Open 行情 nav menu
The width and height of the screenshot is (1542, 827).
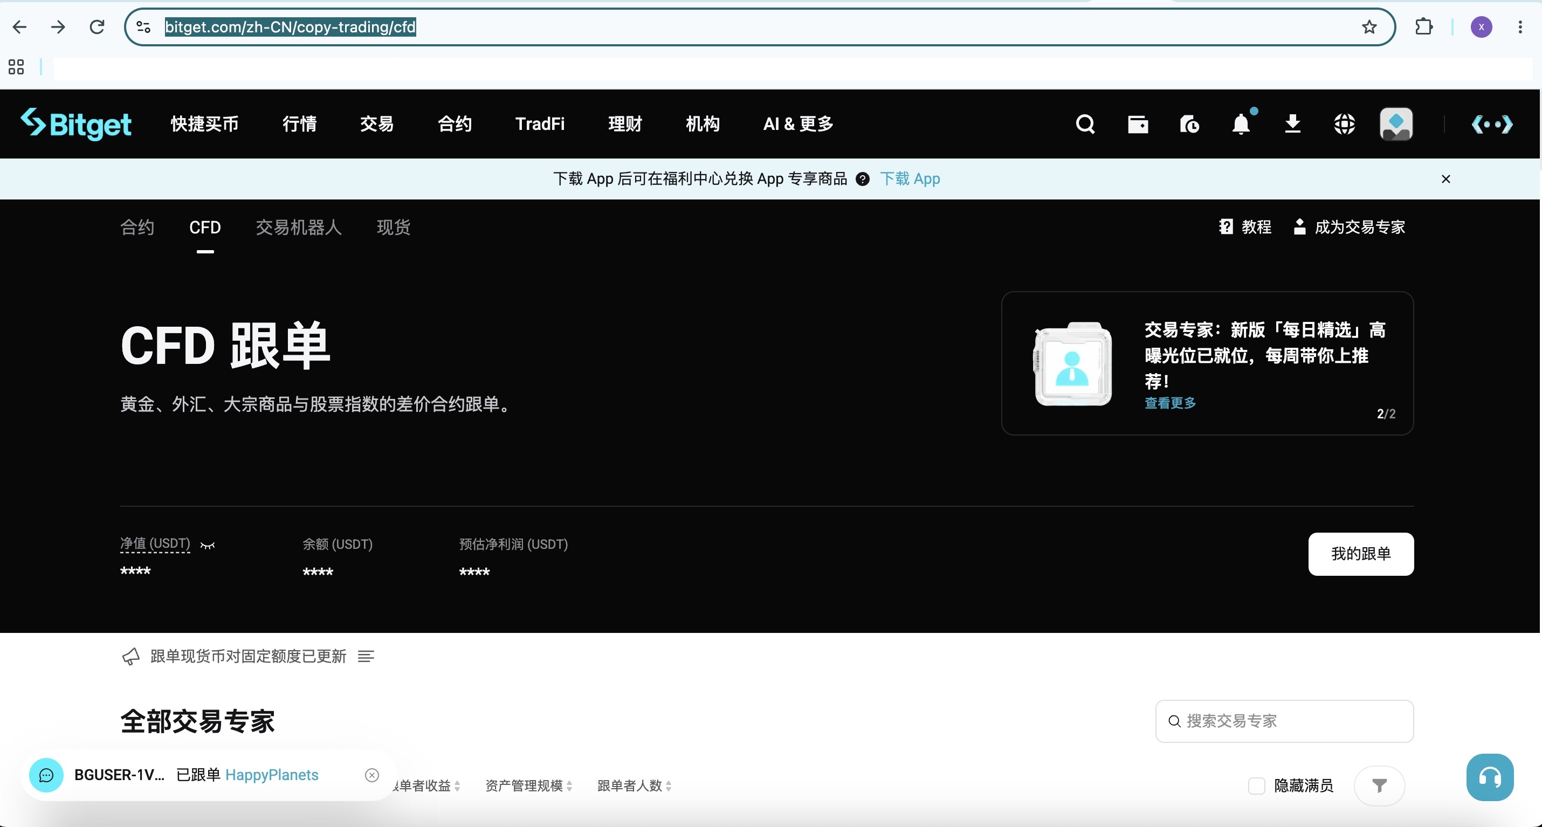[x=299, y=124]
